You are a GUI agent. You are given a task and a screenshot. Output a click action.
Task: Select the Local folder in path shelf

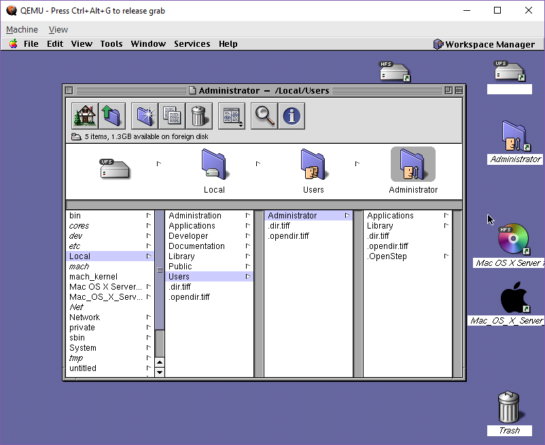[214, 168]
